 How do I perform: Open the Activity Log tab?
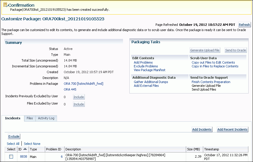tap(46, 118)
